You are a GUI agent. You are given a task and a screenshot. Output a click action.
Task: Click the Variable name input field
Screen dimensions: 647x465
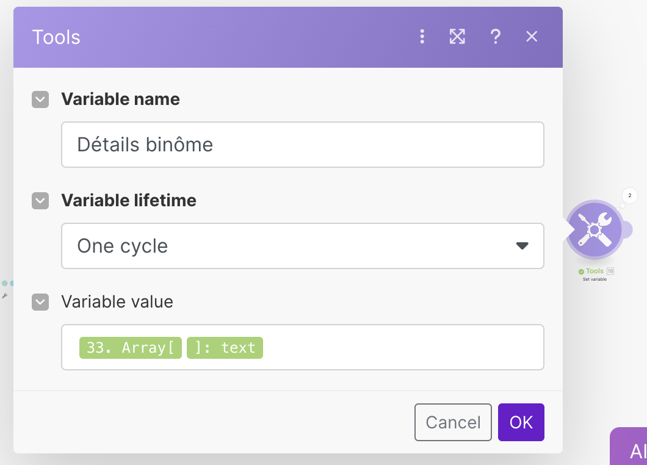coord(302,145)
